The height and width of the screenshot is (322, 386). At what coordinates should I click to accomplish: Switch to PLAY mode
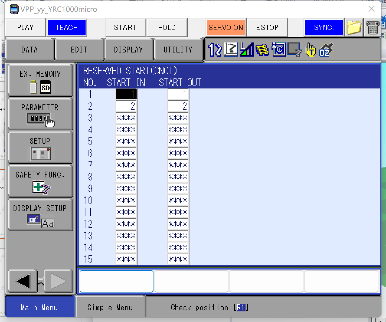pos(25,27)
